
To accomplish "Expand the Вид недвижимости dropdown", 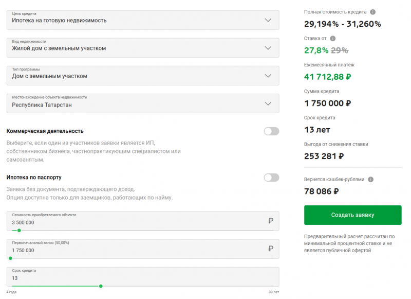I will tap(143, 48).
